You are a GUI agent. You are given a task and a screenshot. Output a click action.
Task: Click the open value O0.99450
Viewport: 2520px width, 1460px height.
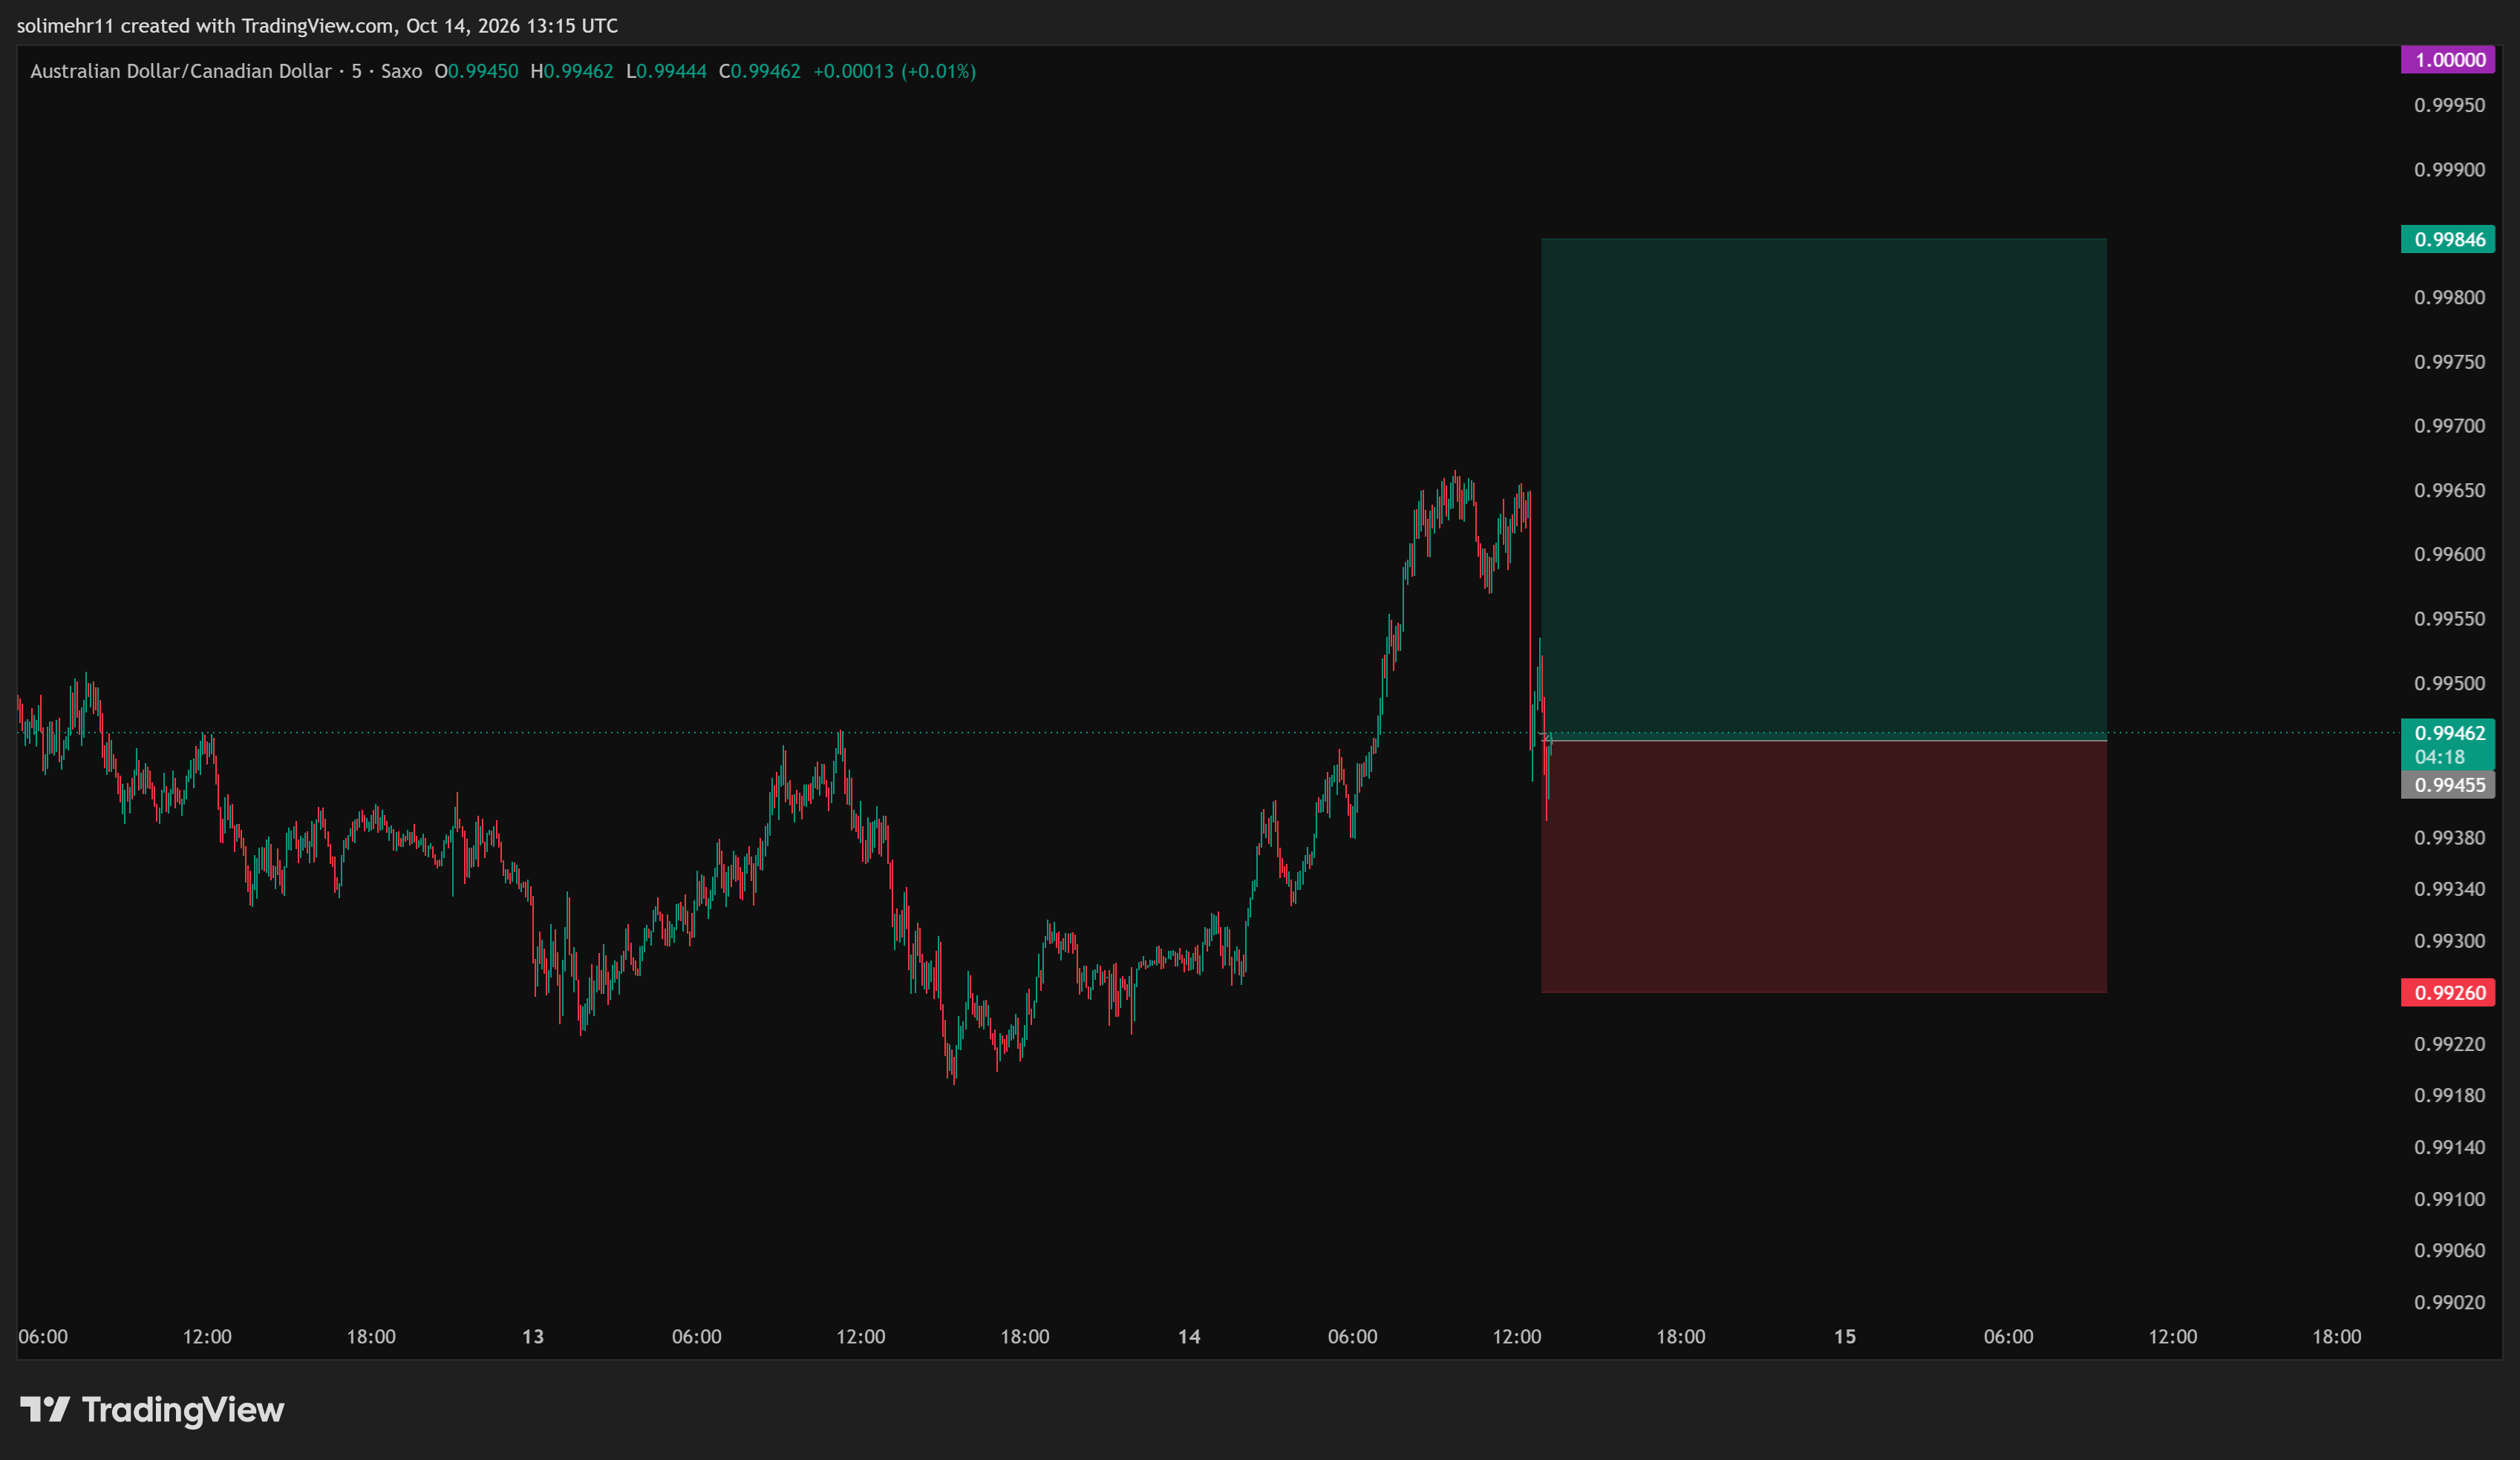click(476, 71)
